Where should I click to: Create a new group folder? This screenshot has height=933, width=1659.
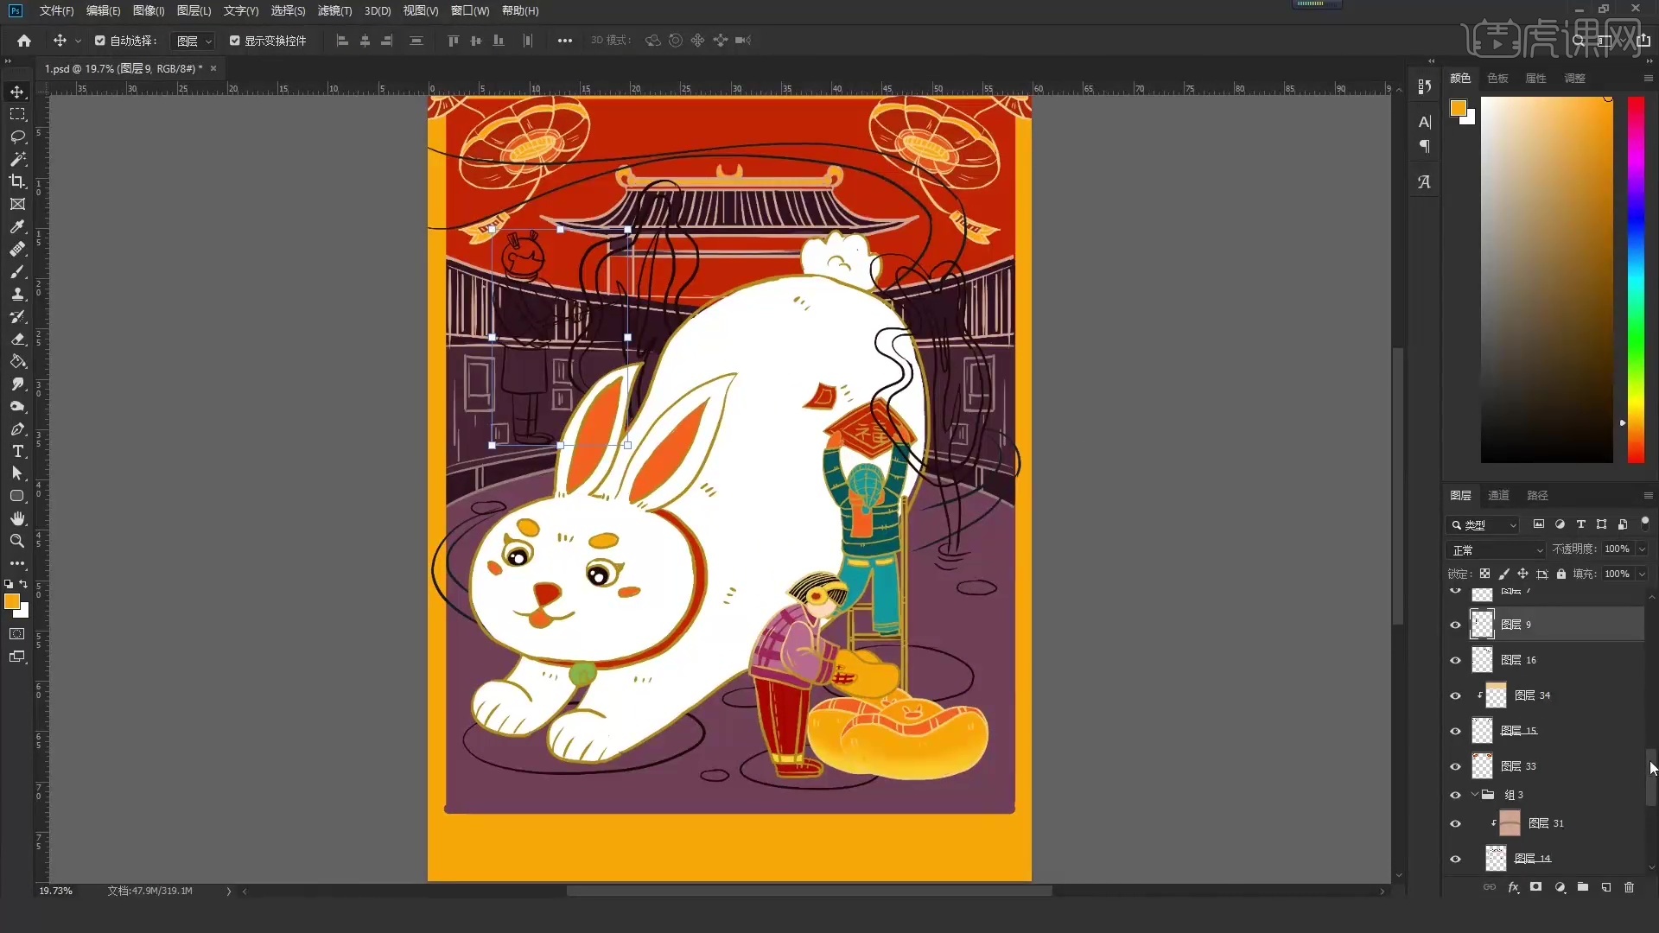[1582, 887]
